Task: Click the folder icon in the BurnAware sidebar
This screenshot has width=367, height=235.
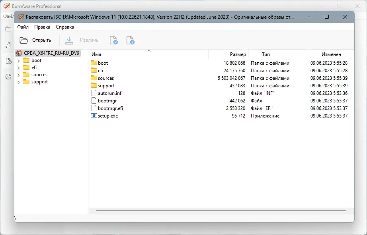Action: coord(8,29)
